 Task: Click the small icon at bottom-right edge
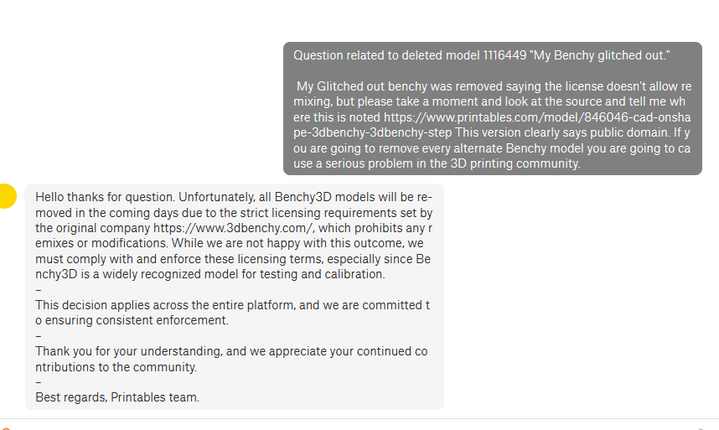[x=702, y=427]
